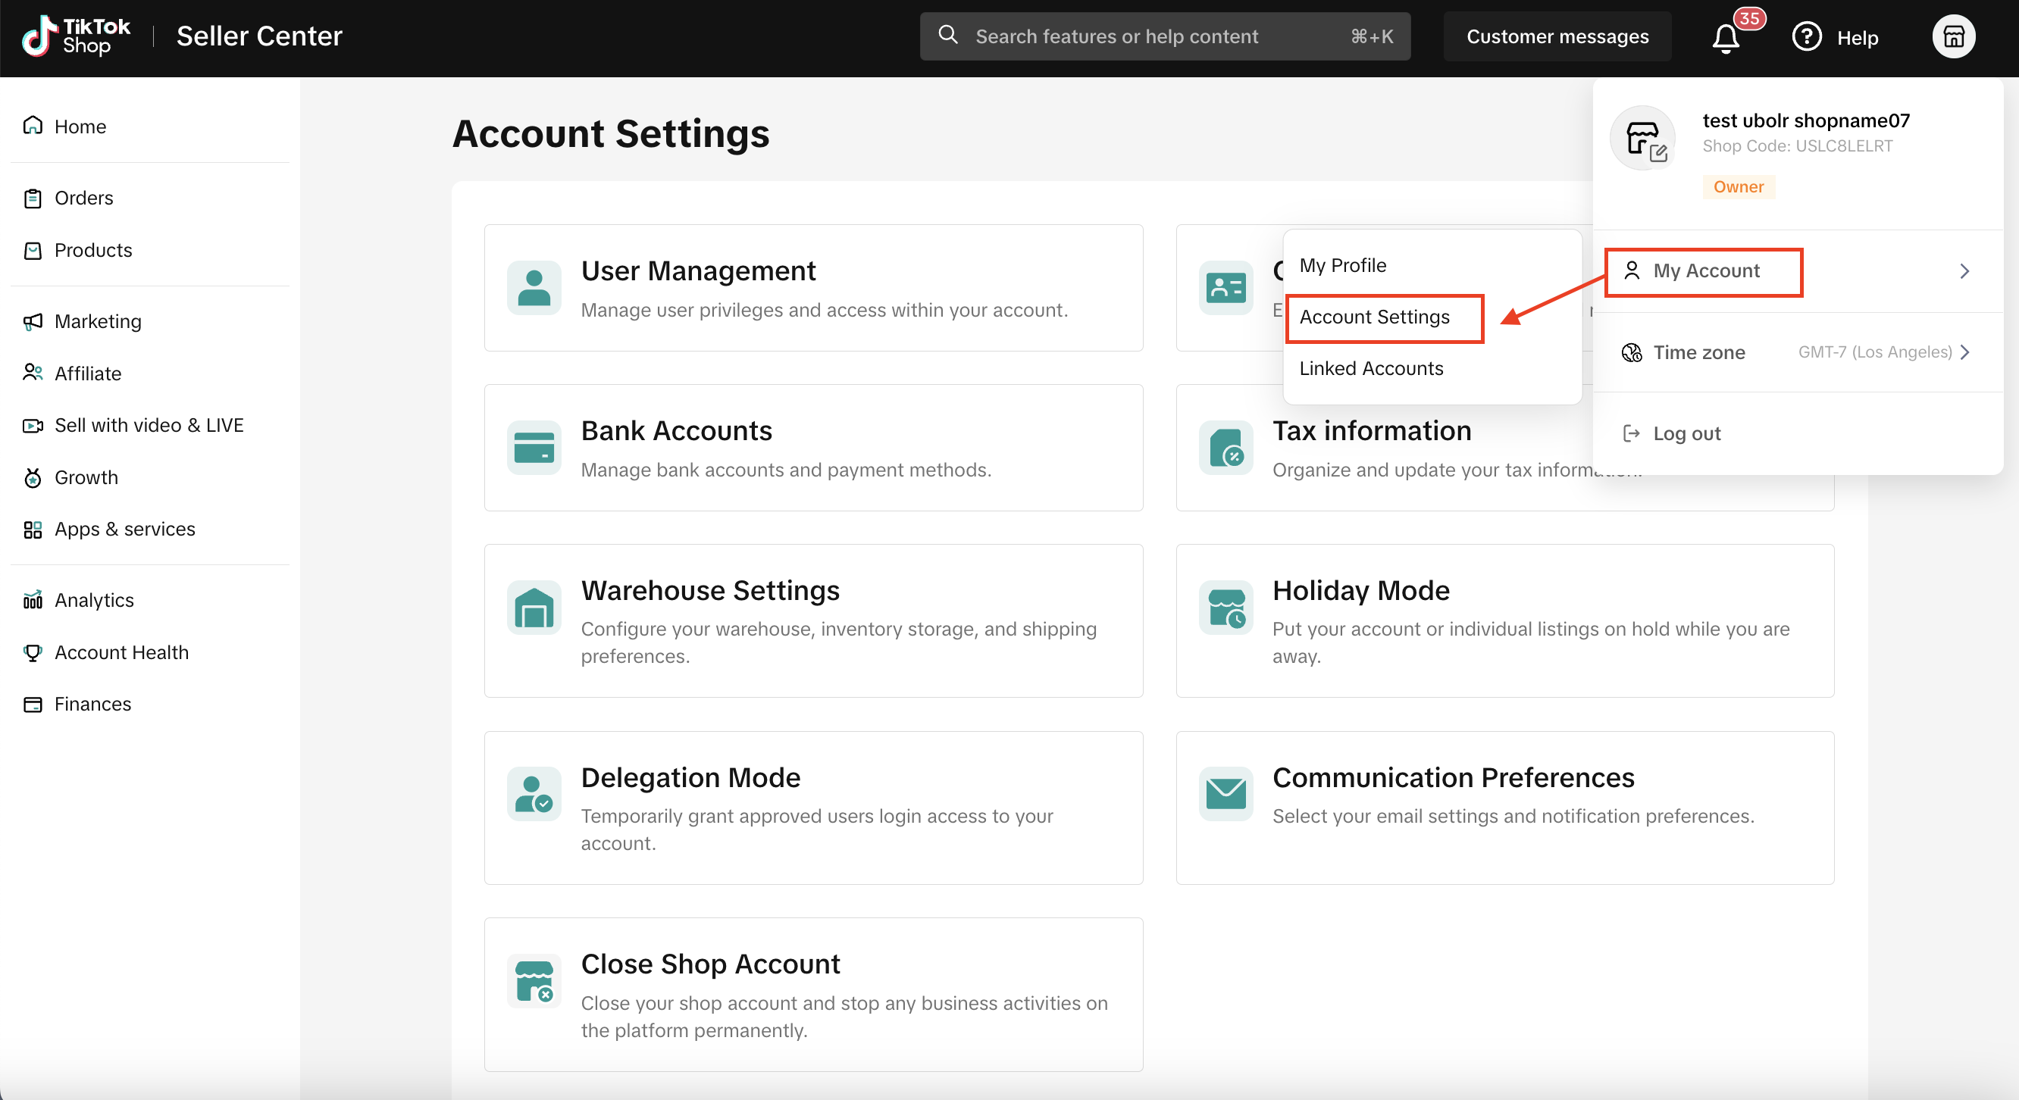Open the Help question mark icon
2019x1100 pixels.
1806,37
